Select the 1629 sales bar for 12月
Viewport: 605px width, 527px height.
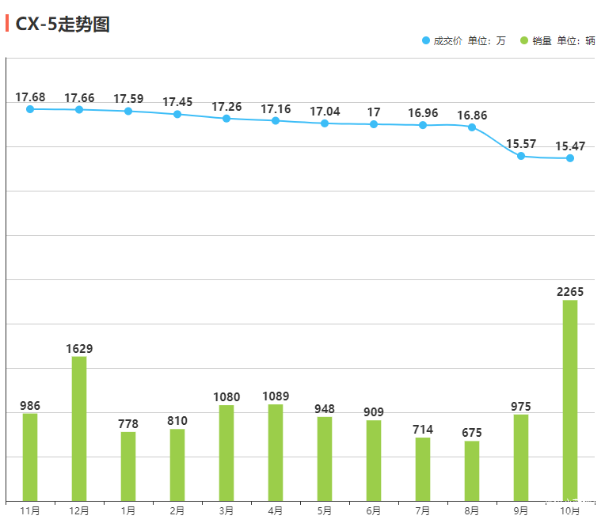pos(79,428)
